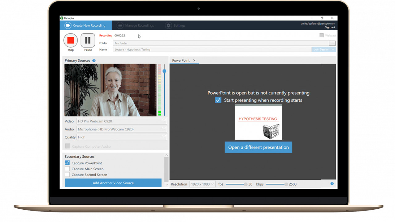Select the PowerPoint preview tab
Image resolution: width=395 pixels, height=222 pixels.
pos(181,60)
